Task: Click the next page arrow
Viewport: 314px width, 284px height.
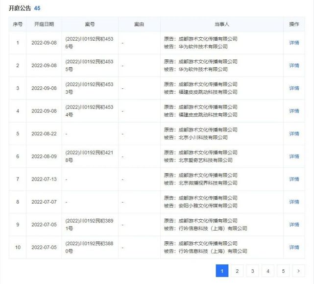Action: click(x=299, y=271)
